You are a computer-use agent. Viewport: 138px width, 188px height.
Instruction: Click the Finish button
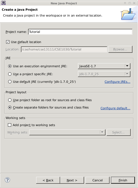tap(123, 180)
